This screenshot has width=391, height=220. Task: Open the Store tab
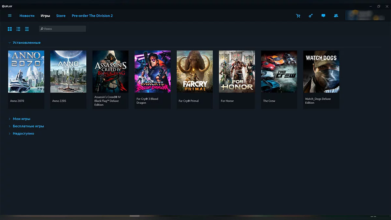coord(61,16)
